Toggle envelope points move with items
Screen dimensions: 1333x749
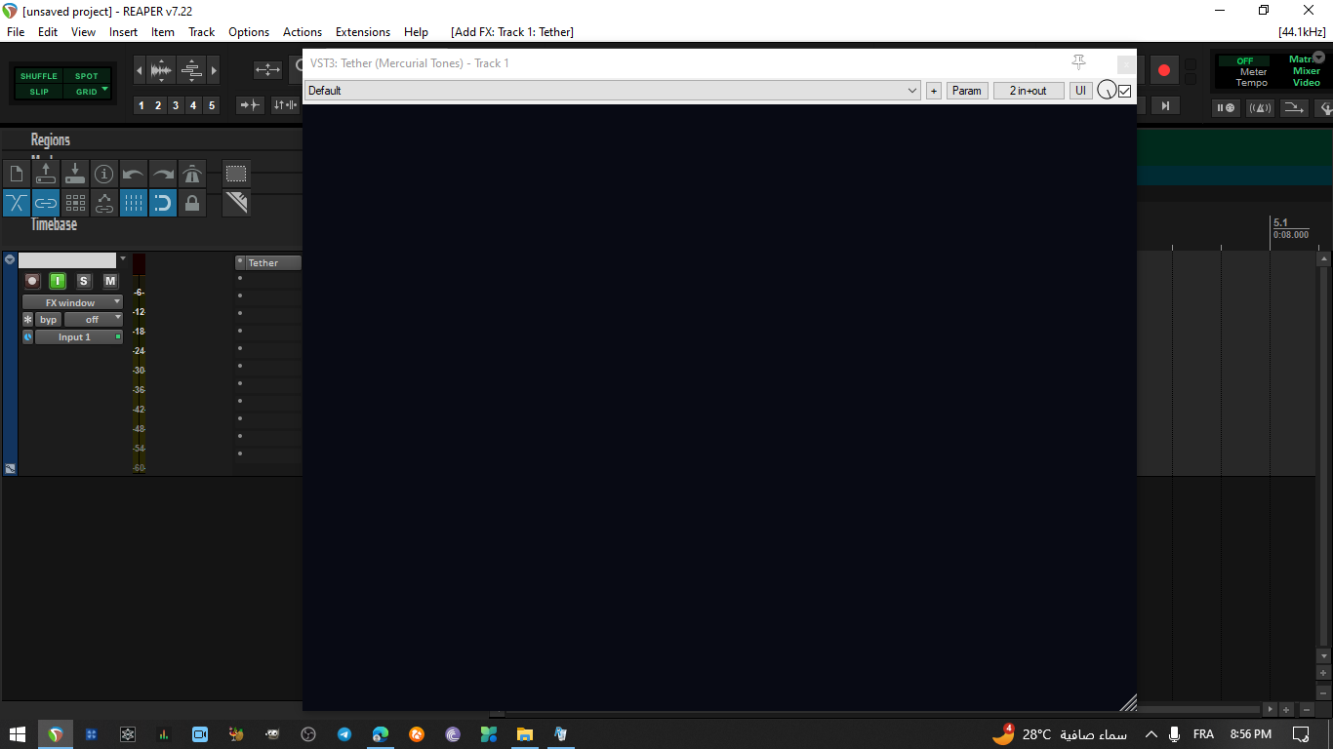(x=104, y=203)
